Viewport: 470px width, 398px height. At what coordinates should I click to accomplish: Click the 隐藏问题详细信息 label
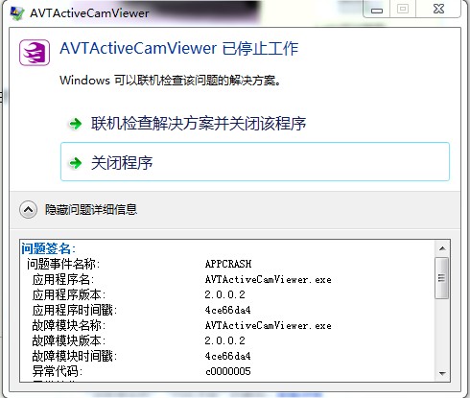[91, 210]
